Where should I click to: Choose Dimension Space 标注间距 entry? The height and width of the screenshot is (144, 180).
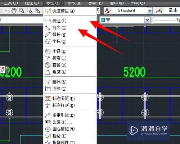[x=70, y=99]
